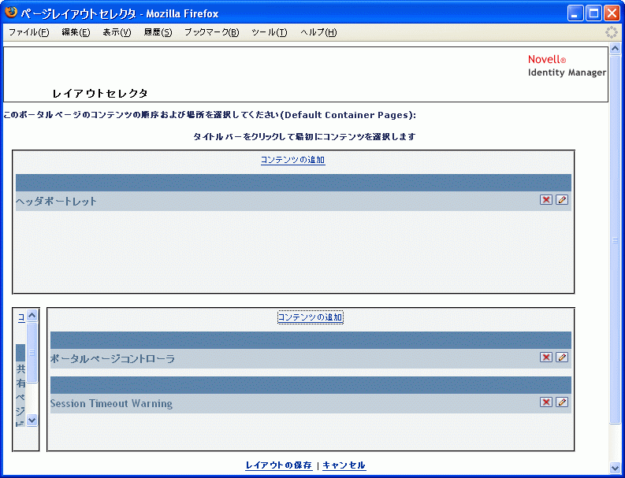Click コンテンツの追加 link in the top container

pos(293,160)
